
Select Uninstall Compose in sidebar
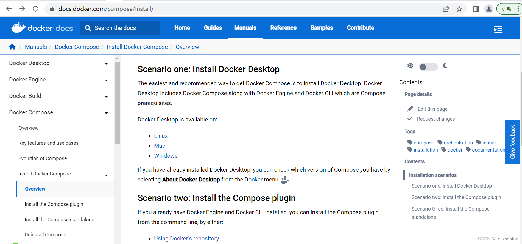[x=45, y=235]
